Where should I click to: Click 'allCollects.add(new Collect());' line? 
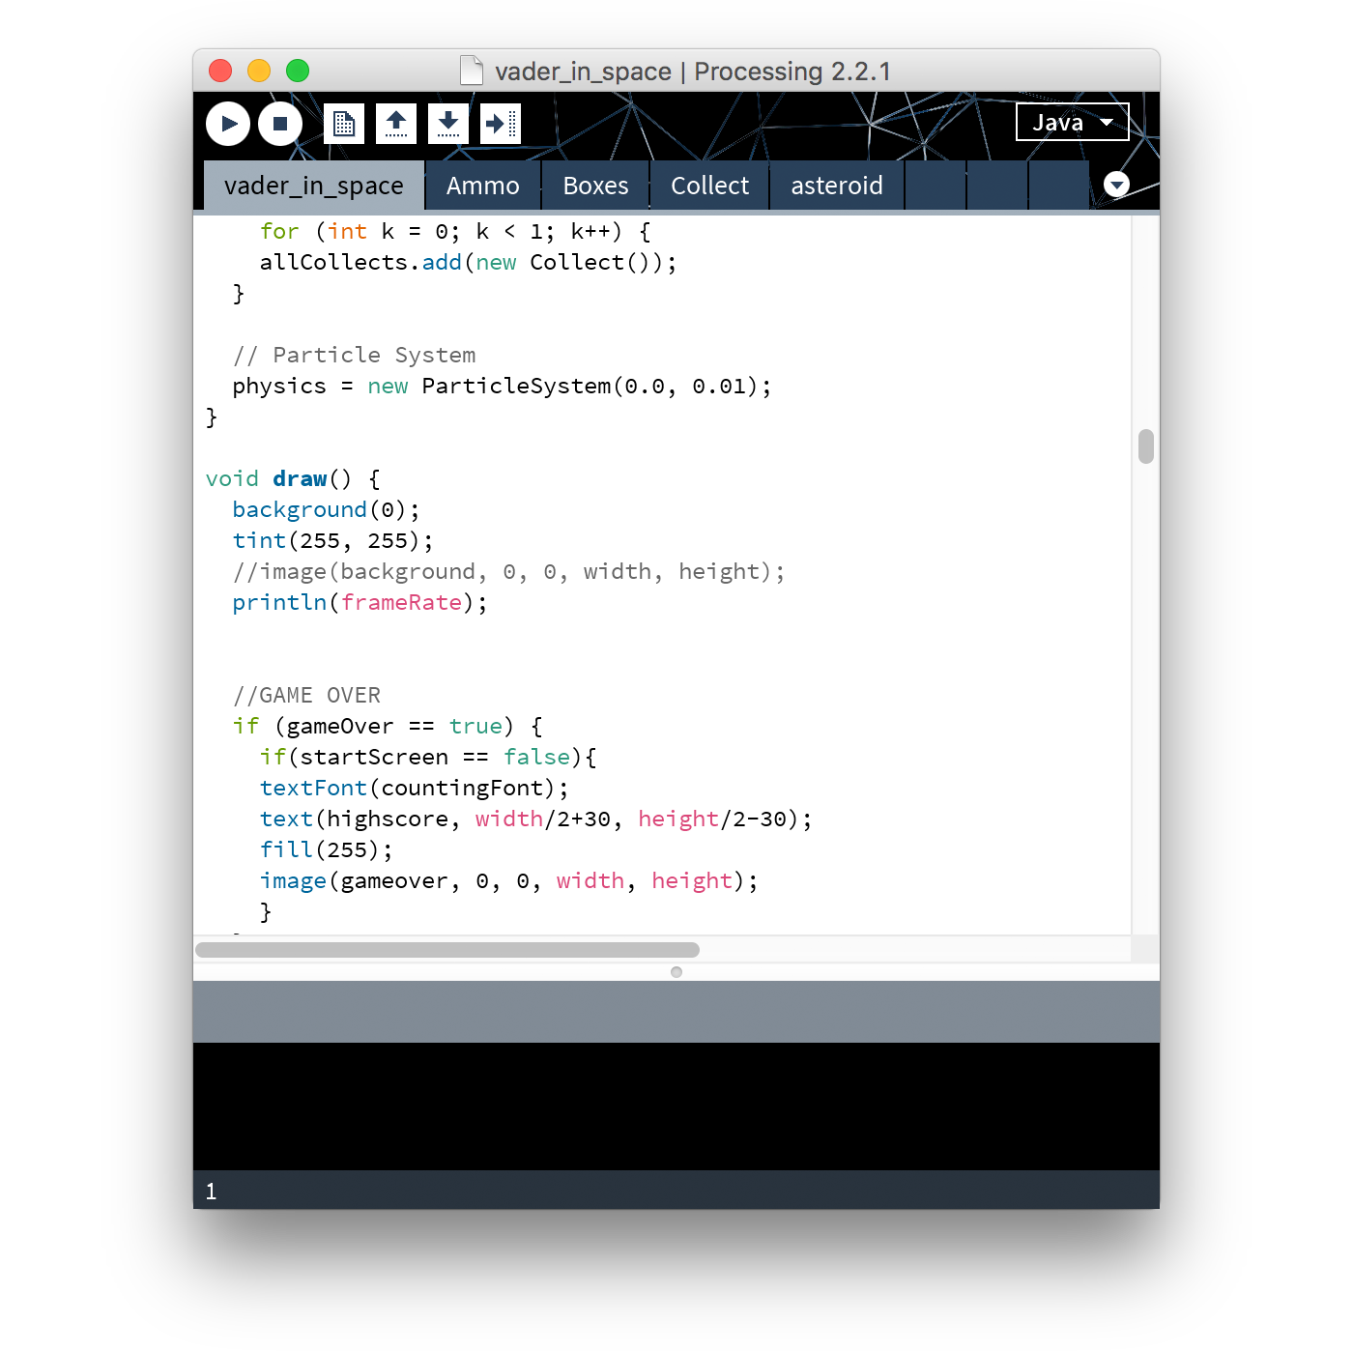469,263
